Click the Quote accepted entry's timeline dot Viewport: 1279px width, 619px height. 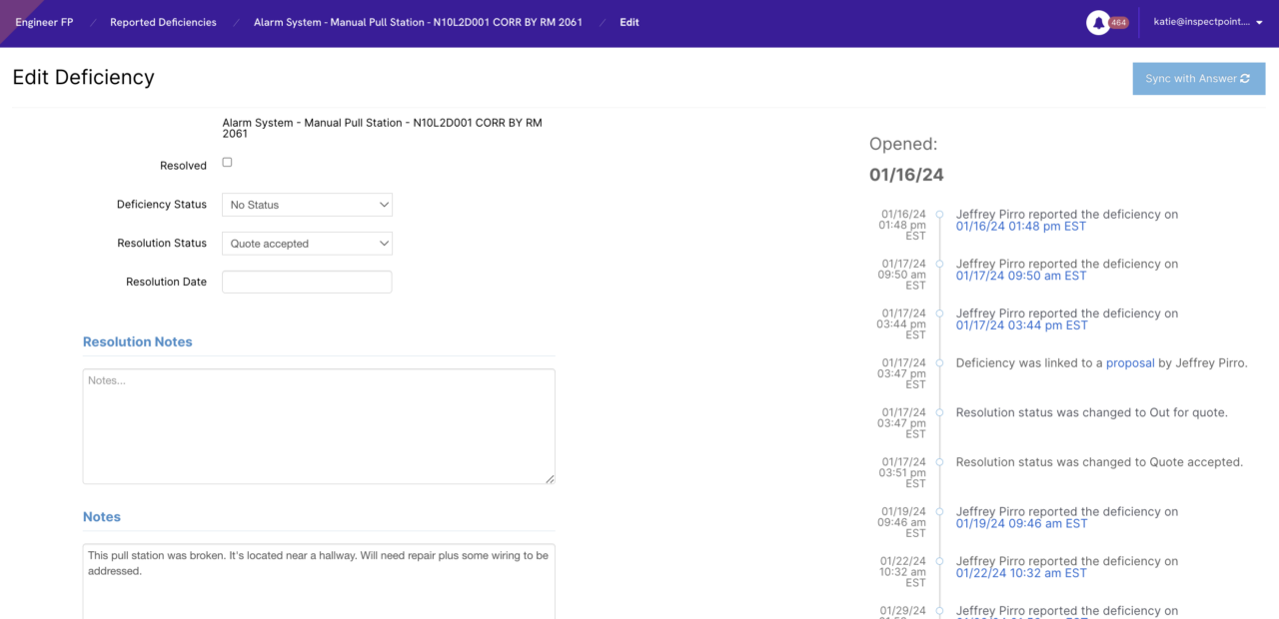(x=937, y=461)
